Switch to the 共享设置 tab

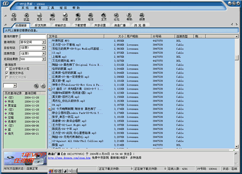pos(100,25)
